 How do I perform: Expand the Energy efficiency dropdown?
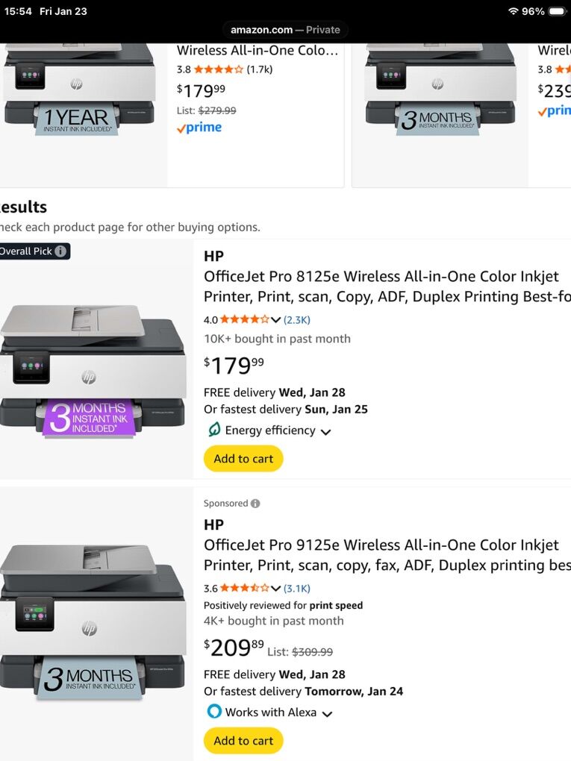(325, 431)
